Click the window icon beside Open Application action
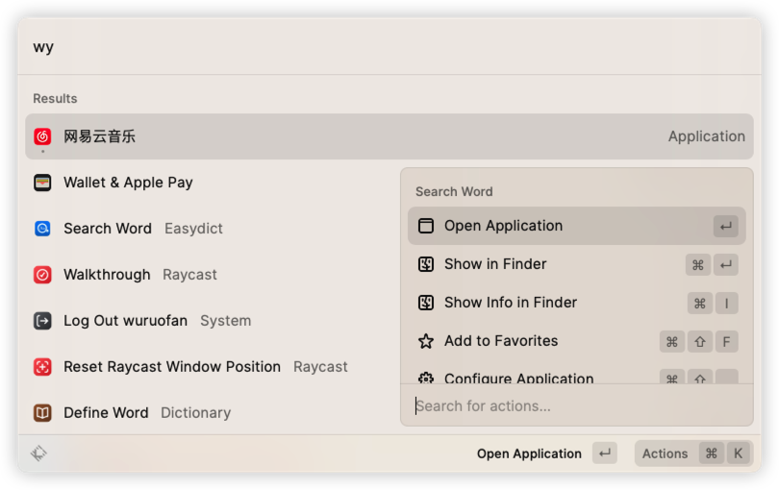This screenshot has width=779, height=490. coord(426,226)
